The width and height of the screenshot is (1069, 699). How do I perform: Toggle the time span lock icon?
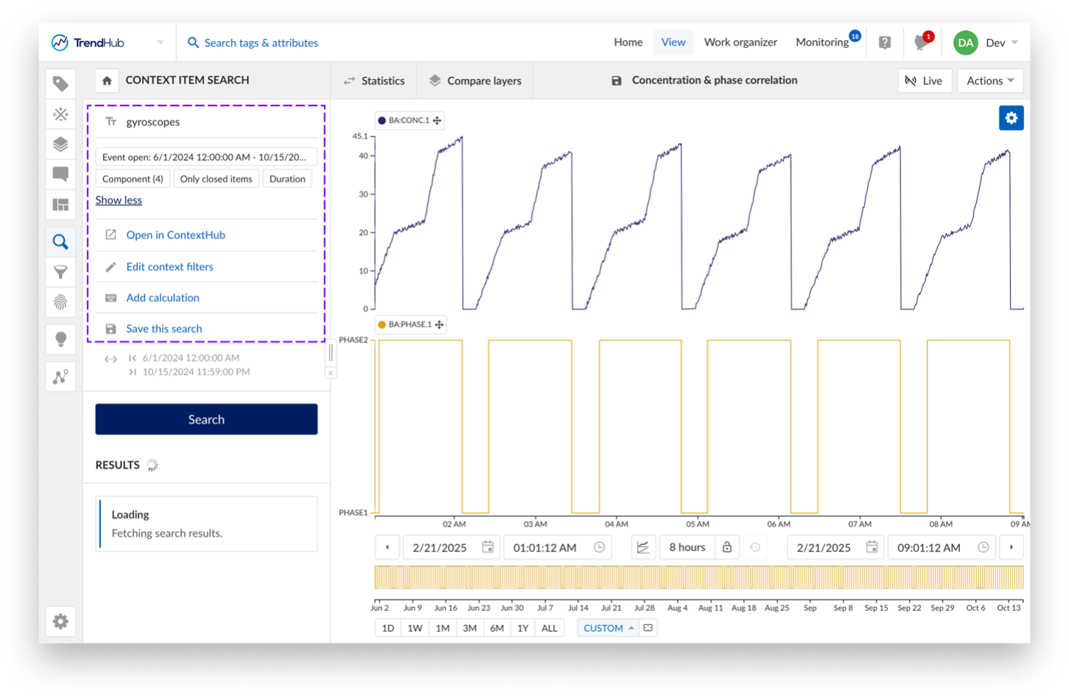pos(727,547)
